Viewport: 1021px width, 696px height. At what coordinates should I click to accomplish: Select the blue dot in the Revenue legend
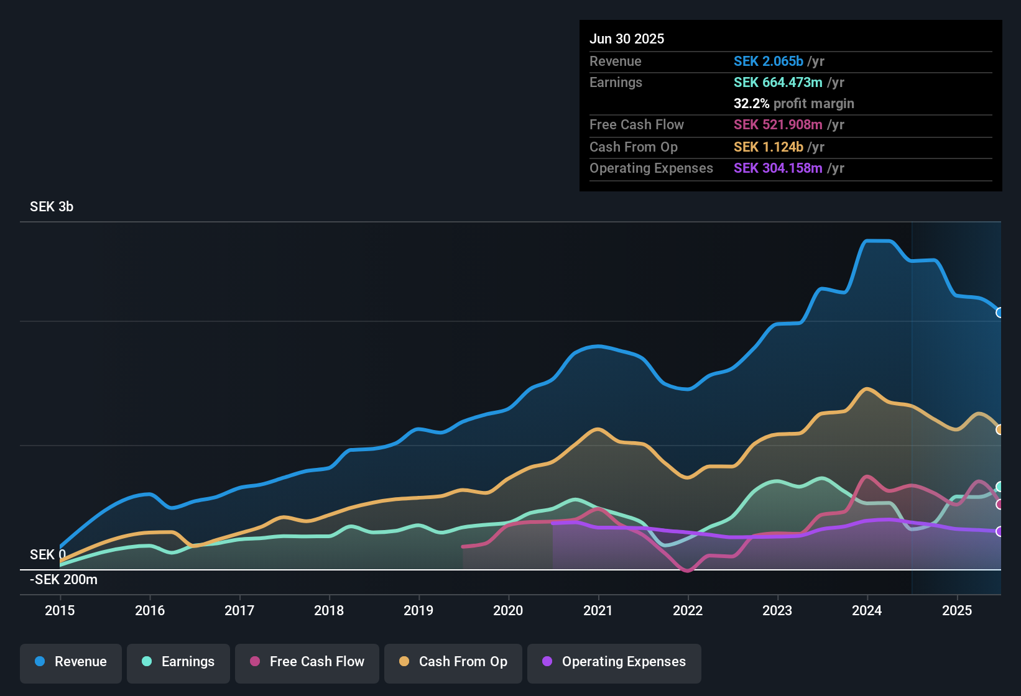(39, 662)
